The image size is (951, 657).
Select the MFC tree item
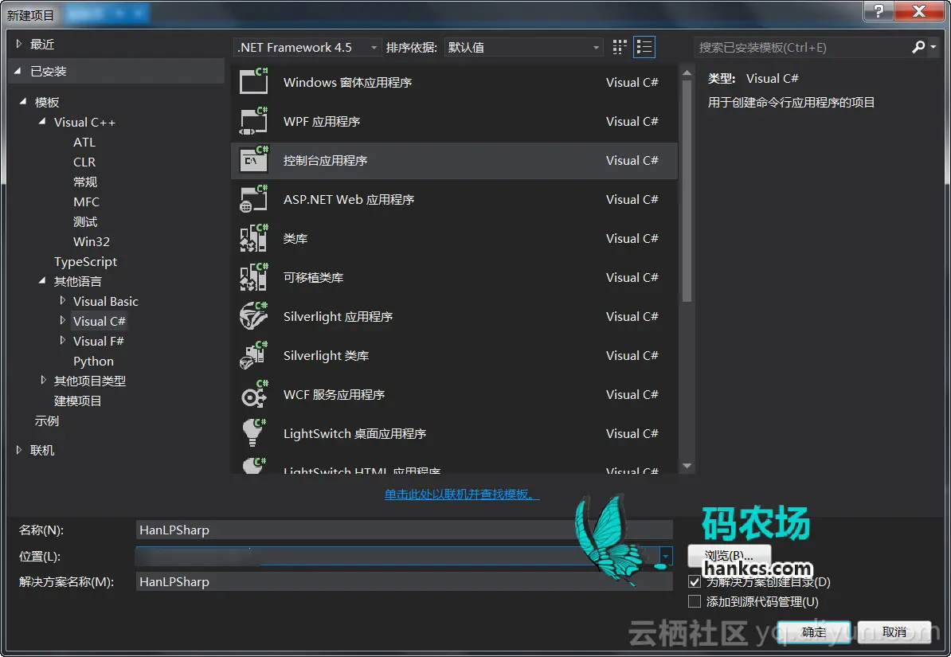[86, 201]
